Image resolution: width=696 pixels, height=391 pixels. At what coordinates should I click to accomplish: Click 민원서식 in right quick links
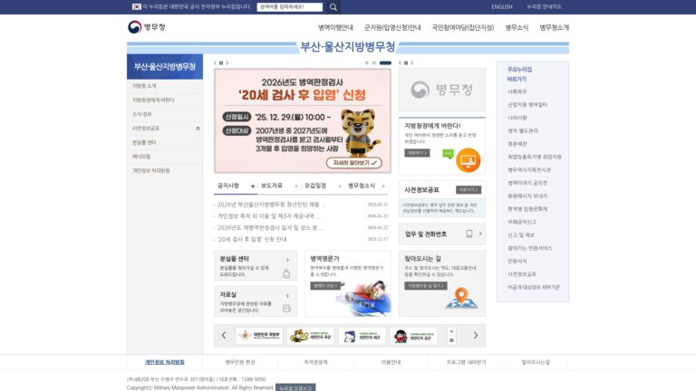coord(517,261)
